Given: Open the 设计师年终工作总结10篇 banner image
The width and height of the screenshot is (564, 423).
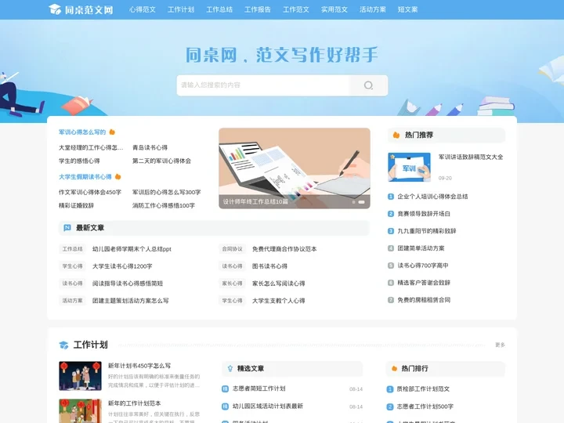Looking at the screenshot, I should coord(295,168).
